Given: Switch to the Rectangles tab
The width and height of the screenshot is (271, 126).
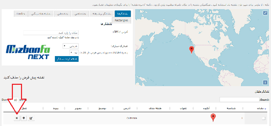Looking at the screenshot, I should (121, 20).
